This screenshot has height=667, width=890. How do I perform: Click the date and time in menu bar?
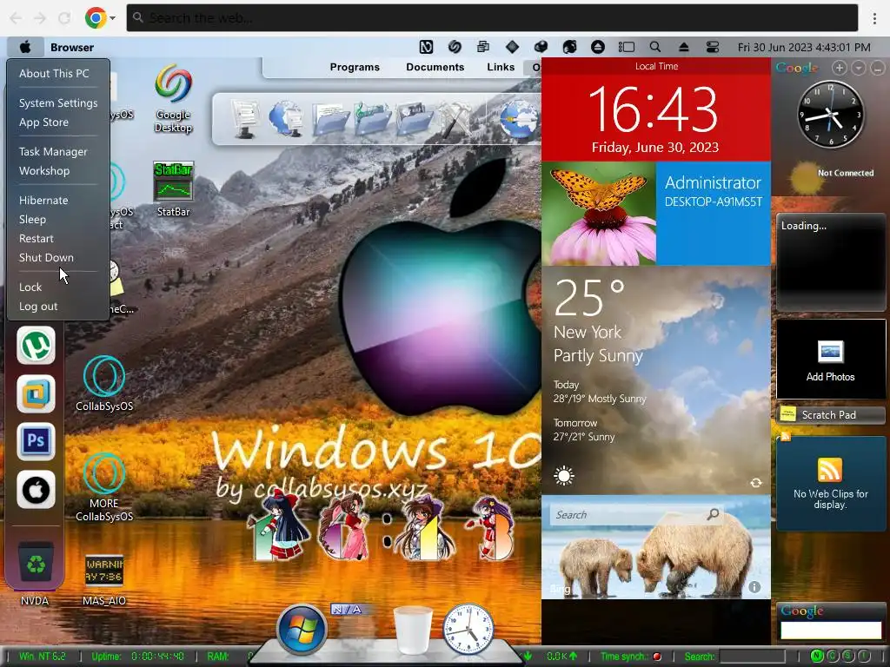click(x=804, y=47)
